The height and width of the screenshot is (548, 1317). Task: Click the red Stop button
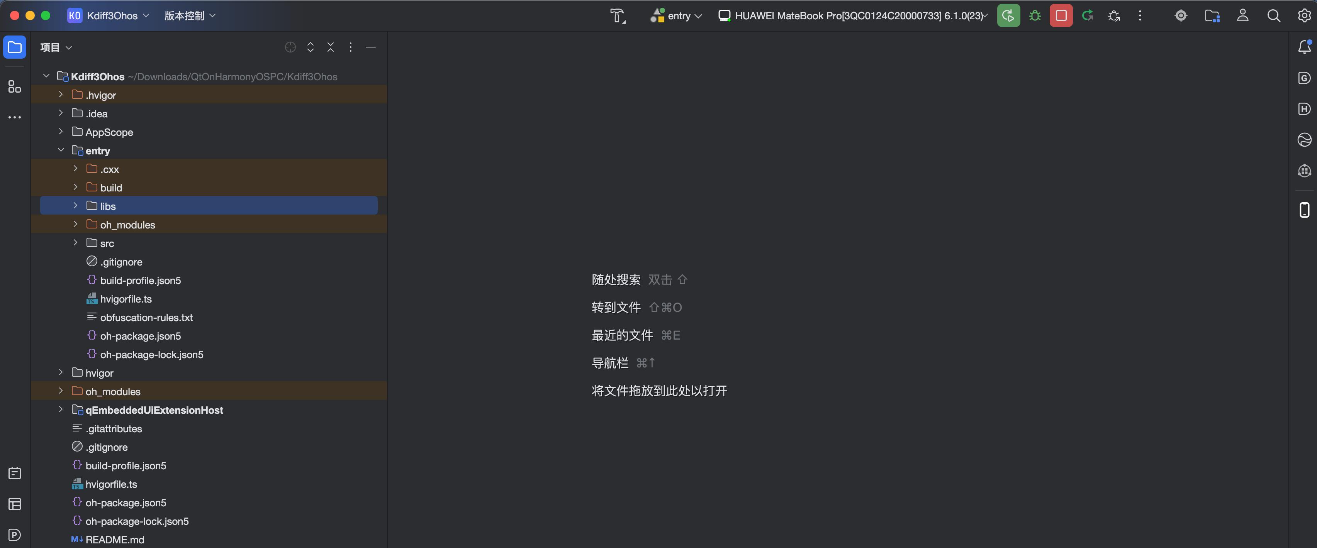1061,16
